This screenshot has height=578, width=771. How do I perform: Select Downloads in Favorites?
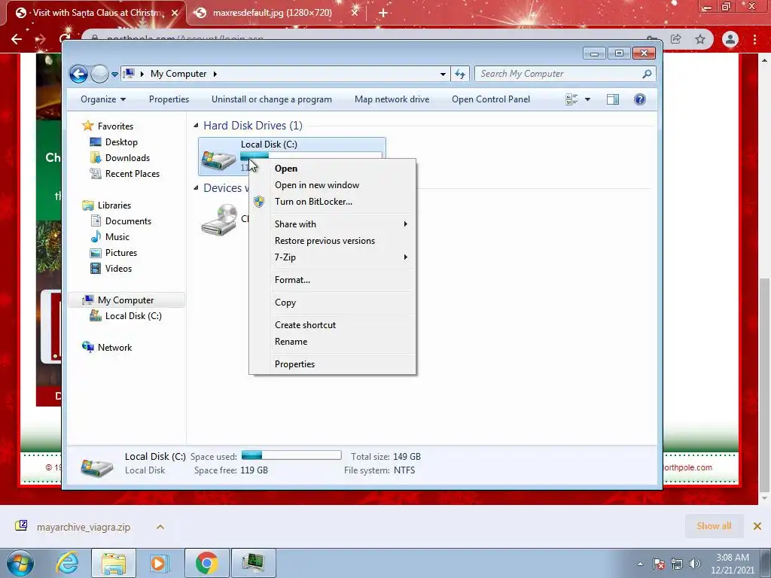pyautogui.click(x=127, y=158)
